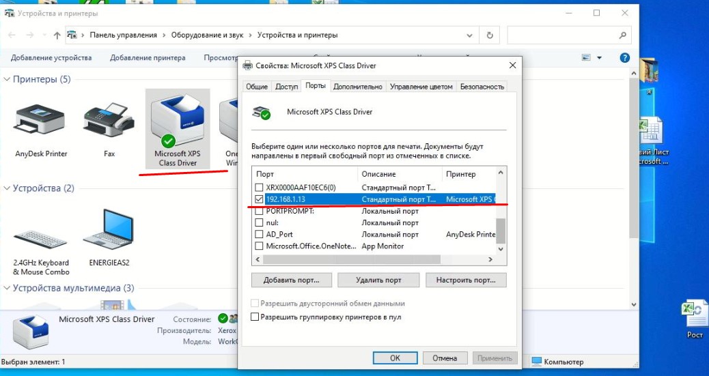Enable printer pooling checkbox
This screenshot has height=376, width=709.
255,317
